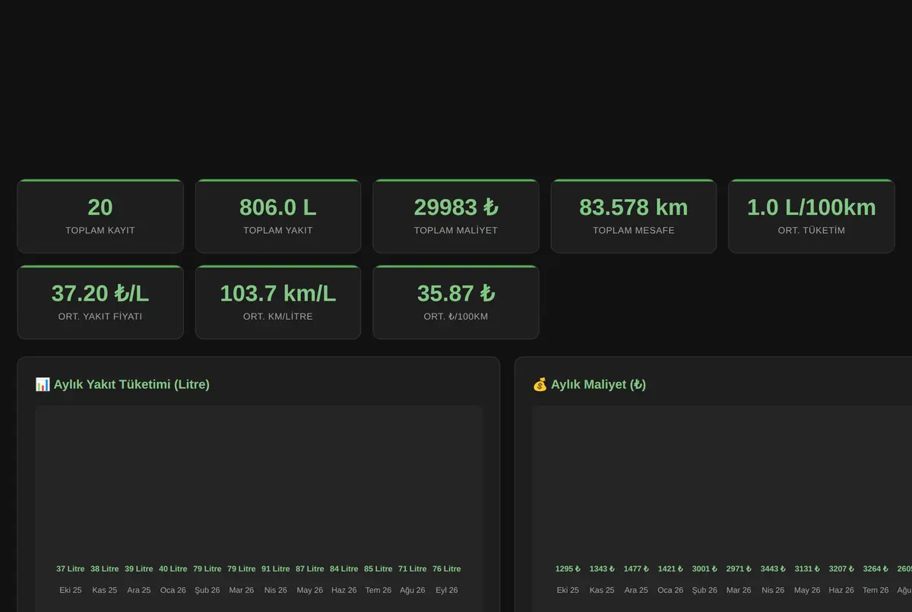This screenshot has width=912, height=612.
Task: Click the 3131 ₺ monthly cost label
Action: [807, 569]
